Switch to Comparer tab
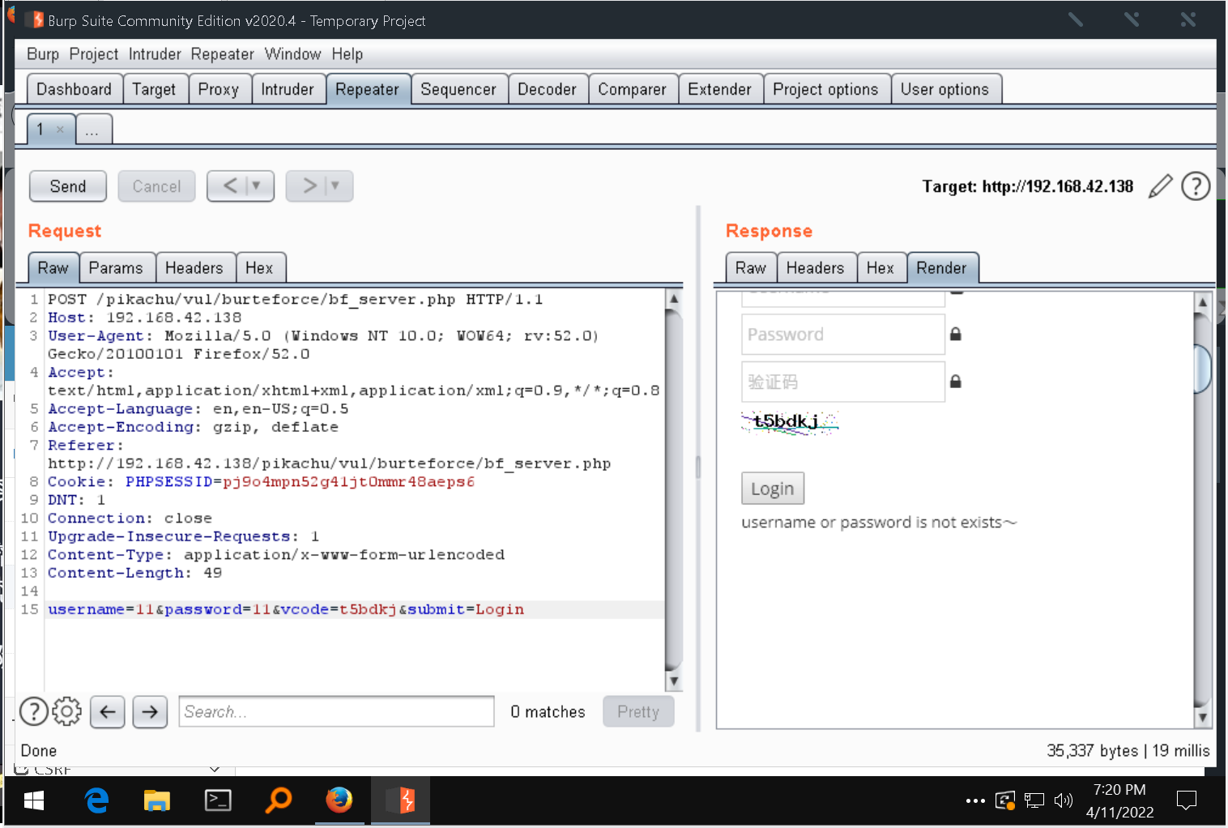 [x=633, y=89]
